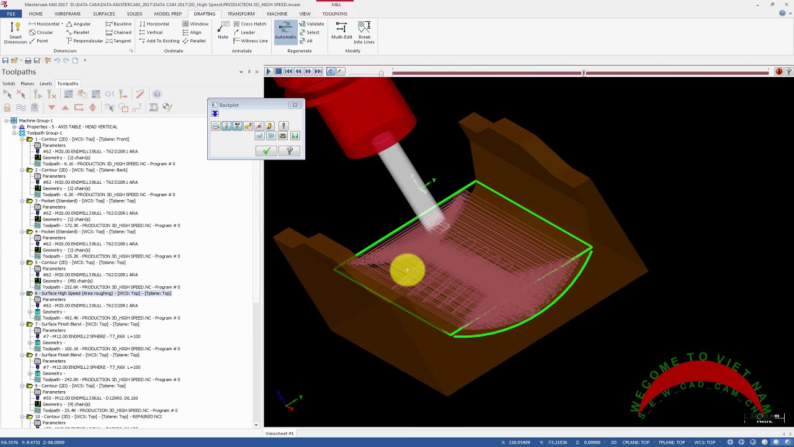
Task: Click the Smart Dimension tool
Action: click(x=15, y=32)
